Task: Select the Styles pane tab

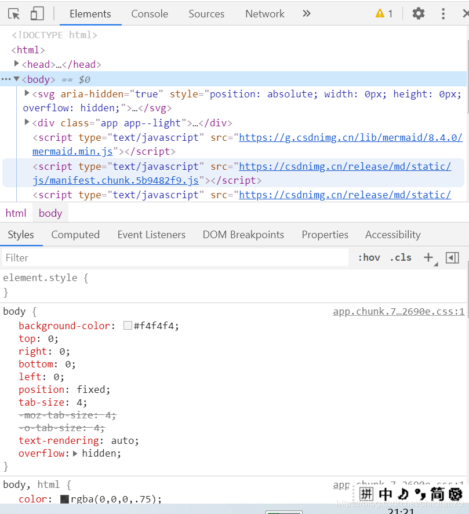Action: coord(21,235)
